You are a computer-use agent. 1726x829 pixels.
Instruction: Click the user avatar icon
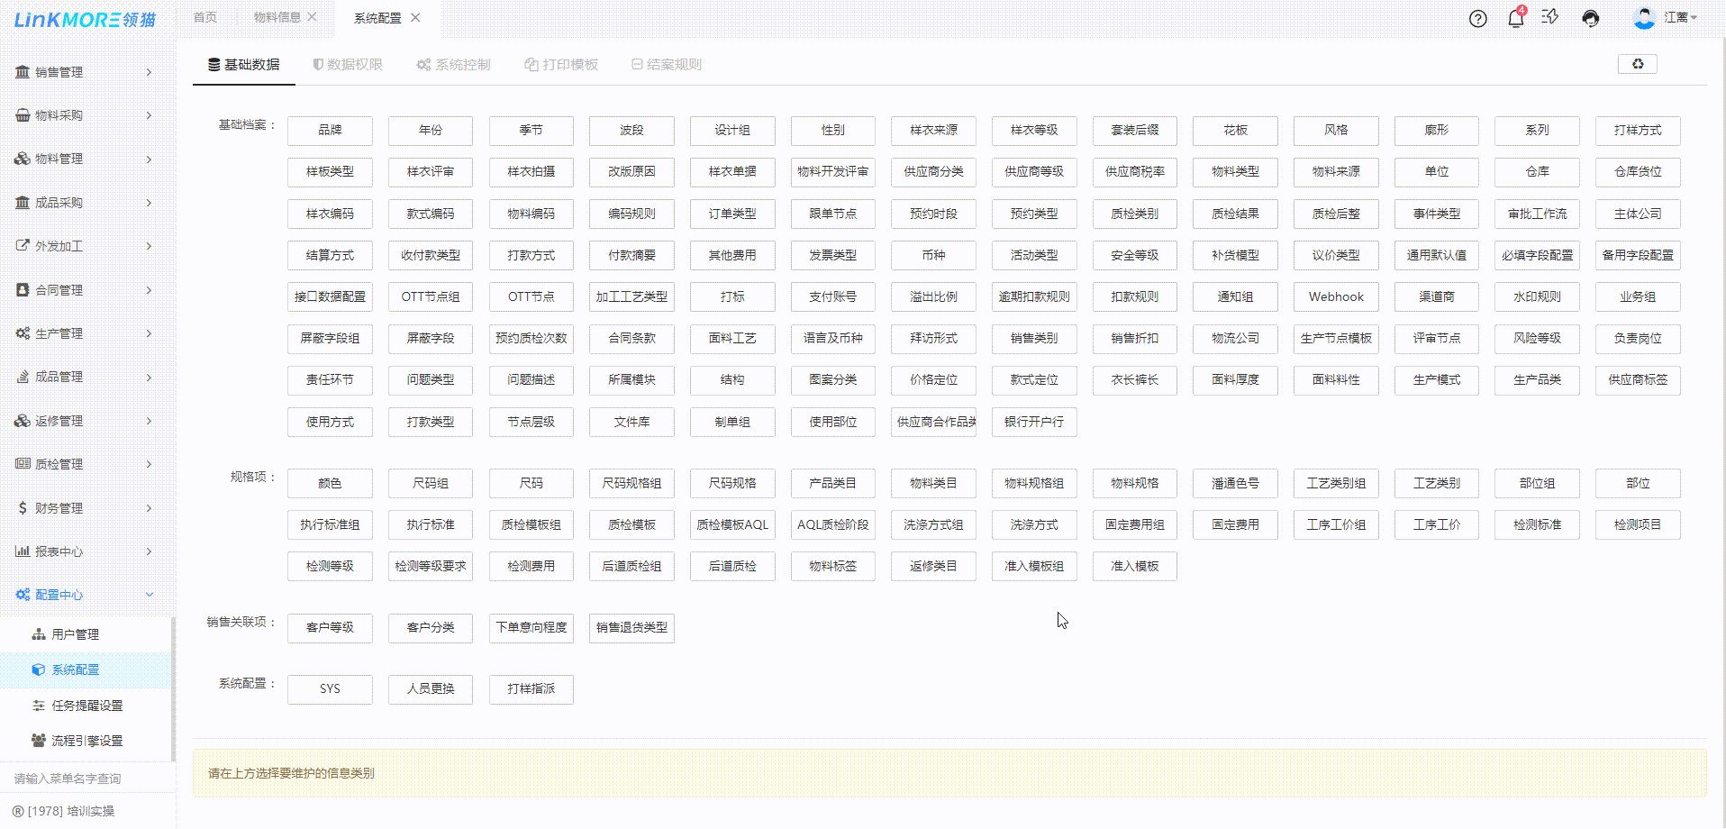[1644, 18]
